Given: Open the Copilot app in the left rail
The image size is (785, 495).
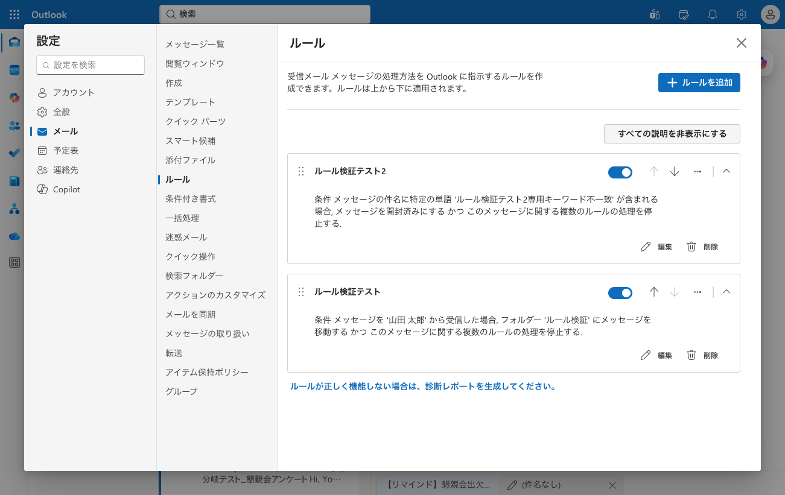Looking at the screenshot, I should (x=14, y=98).
